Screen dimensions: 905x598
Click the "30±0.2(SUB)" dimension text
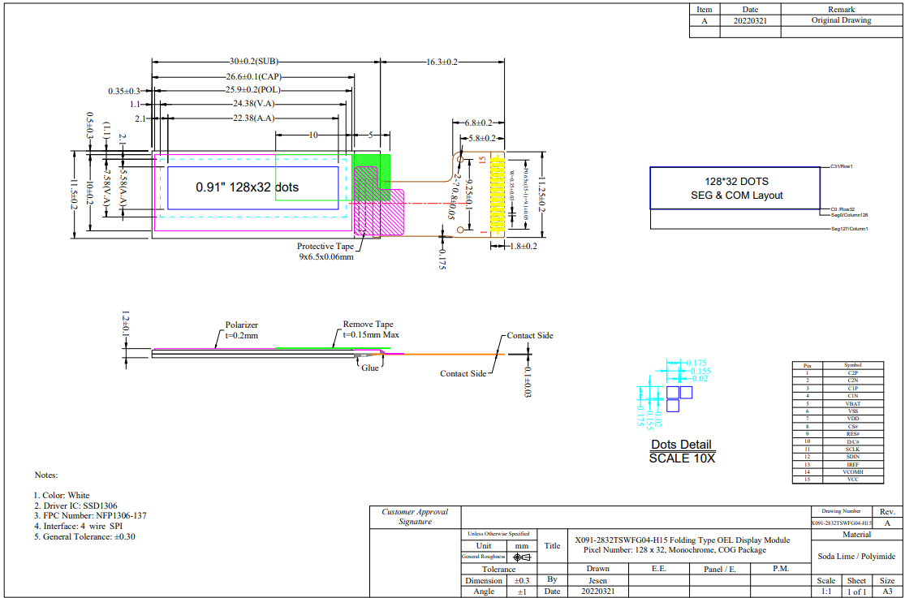tap(253, 62)
